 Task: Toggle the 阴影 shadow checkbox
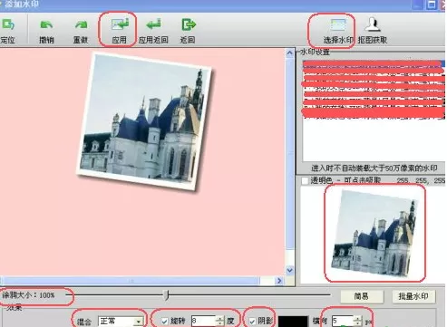tap(252, 322)
